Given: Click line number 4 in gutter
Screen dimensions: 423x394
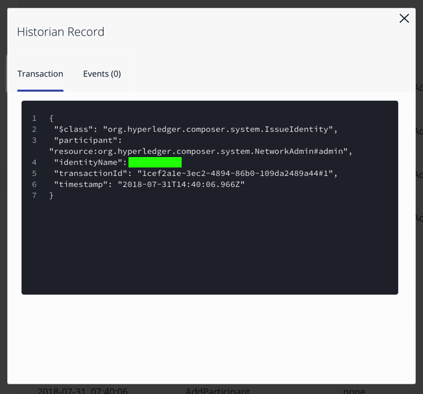Looking at the screenshot, I should pyautogui.click(x=34, y=162).
